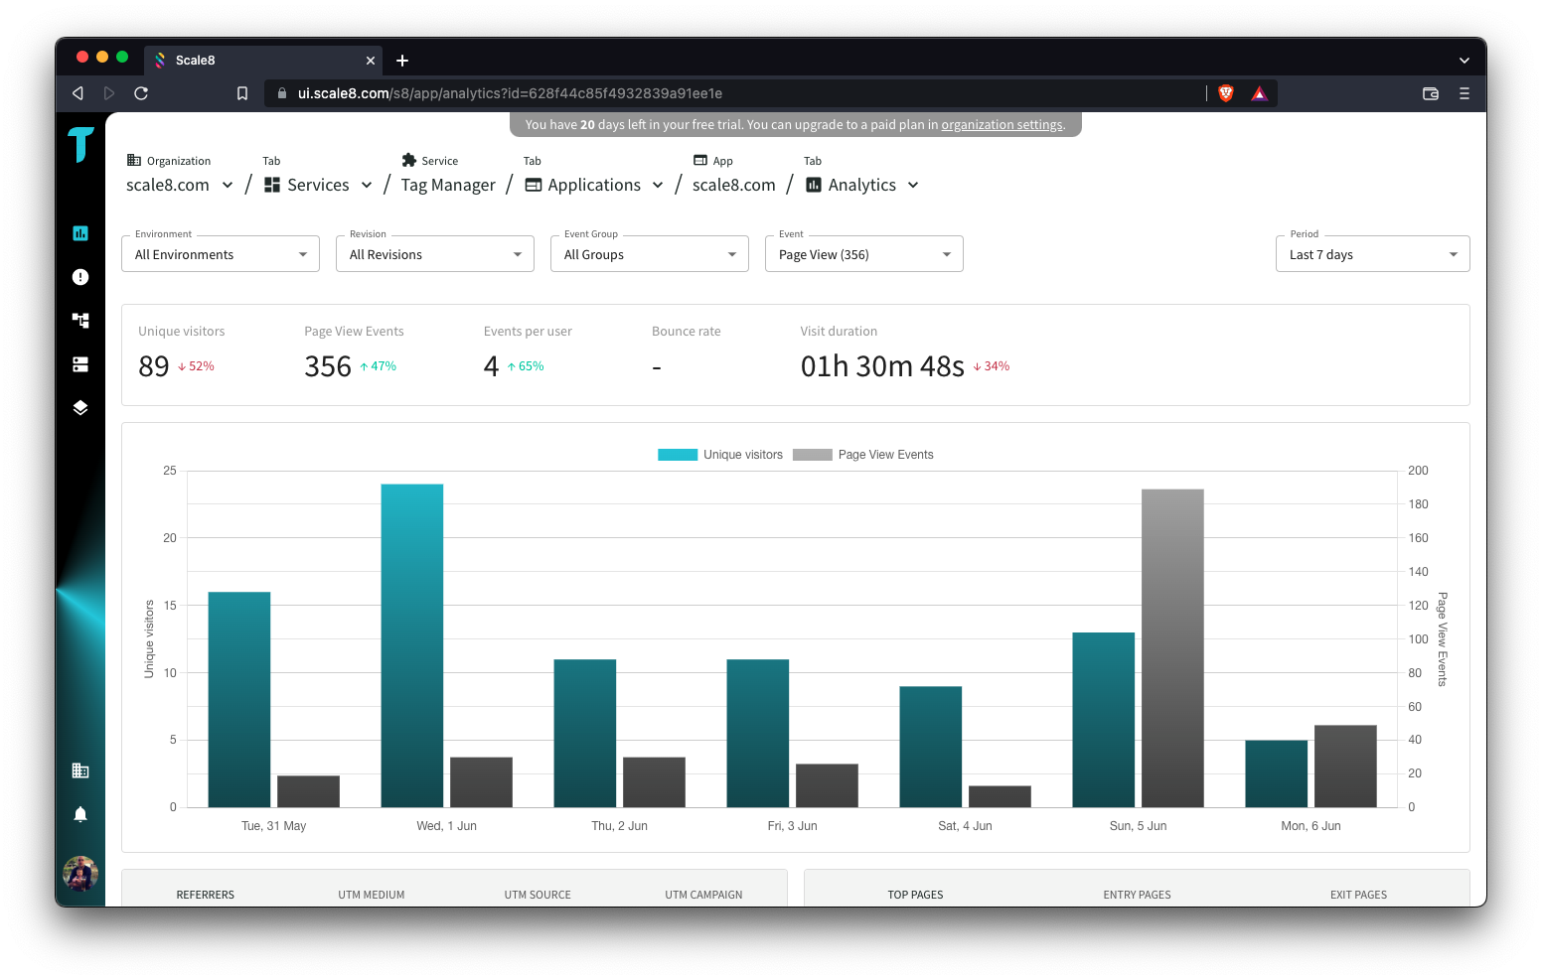Open notifications bell in sidebar
The image size is (1542, 980).
[x=80, y=814]
